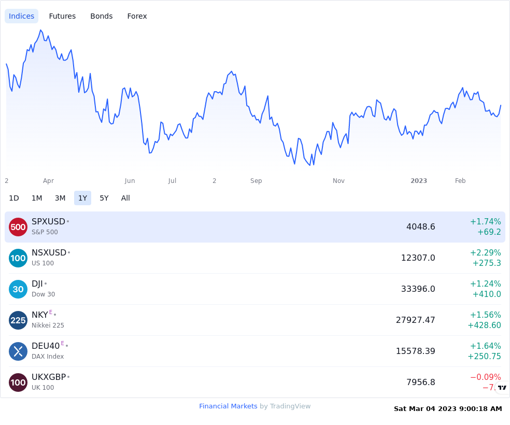
Task: Click the TradingView logo badge
Action: pyautogui.click(x=502, y=388)
